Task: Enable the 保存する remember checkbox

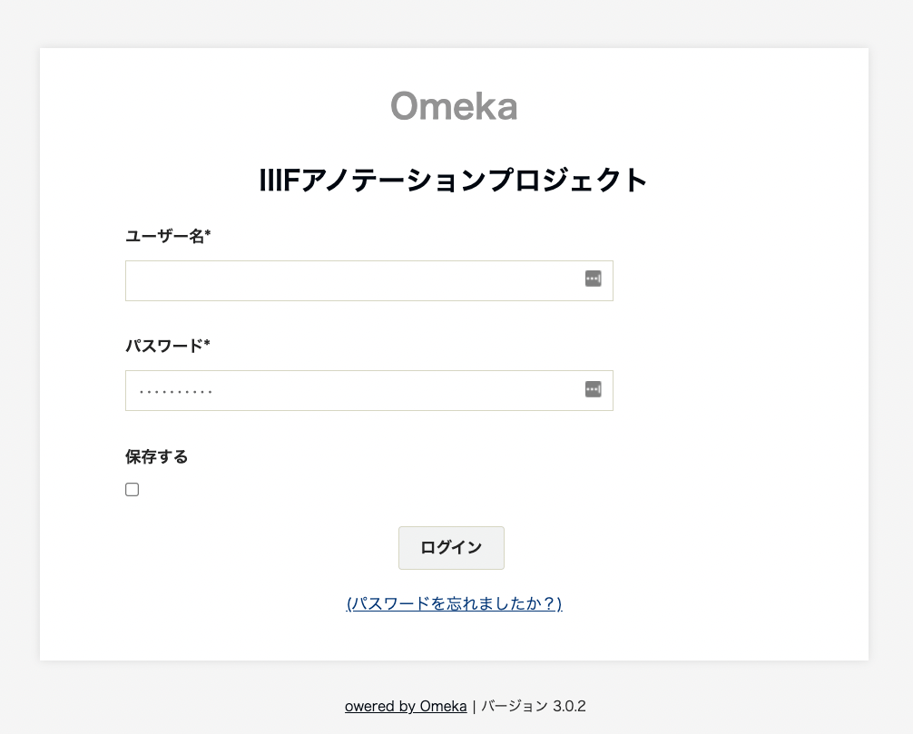Action: click(132, 489)
